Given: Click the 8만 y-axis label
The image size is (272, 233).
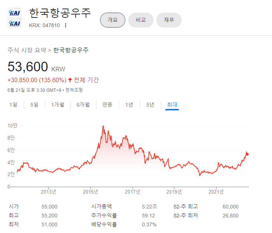Looking at the screenshot, I should tap(11, 138).
